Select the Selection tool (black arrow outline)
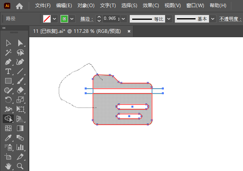 point(8,43)
